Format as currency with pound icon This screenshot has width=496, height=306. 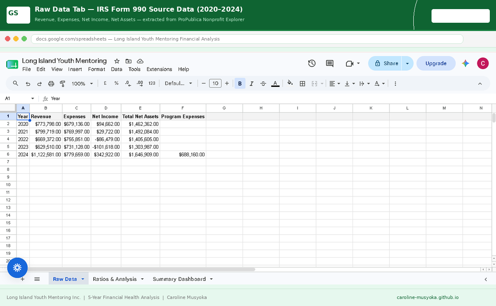pos(105,83)
